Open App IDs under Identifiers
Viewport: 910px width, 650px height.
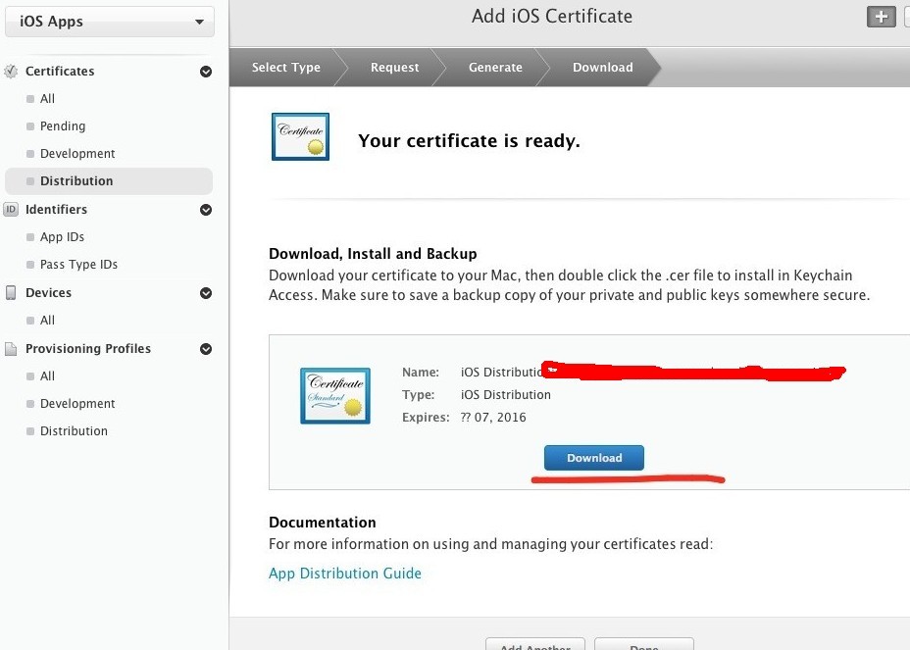click(62, 237)
